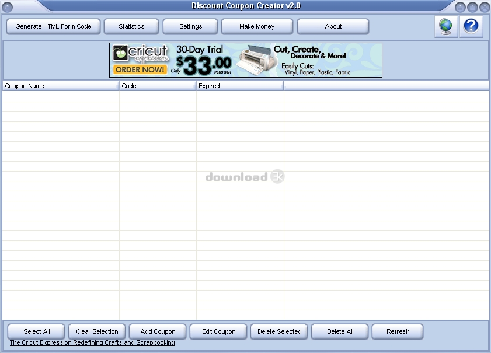The height and width of the screenshot is (353, 491).
Task: Click Clear Selection button
Action: pos(97,331)
